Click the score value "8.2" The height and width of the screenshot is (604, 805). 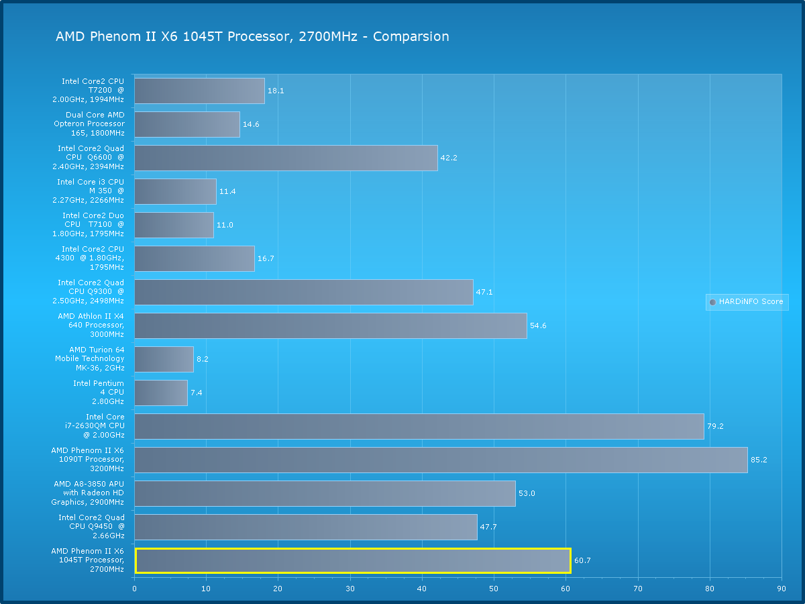coord(203,359)
